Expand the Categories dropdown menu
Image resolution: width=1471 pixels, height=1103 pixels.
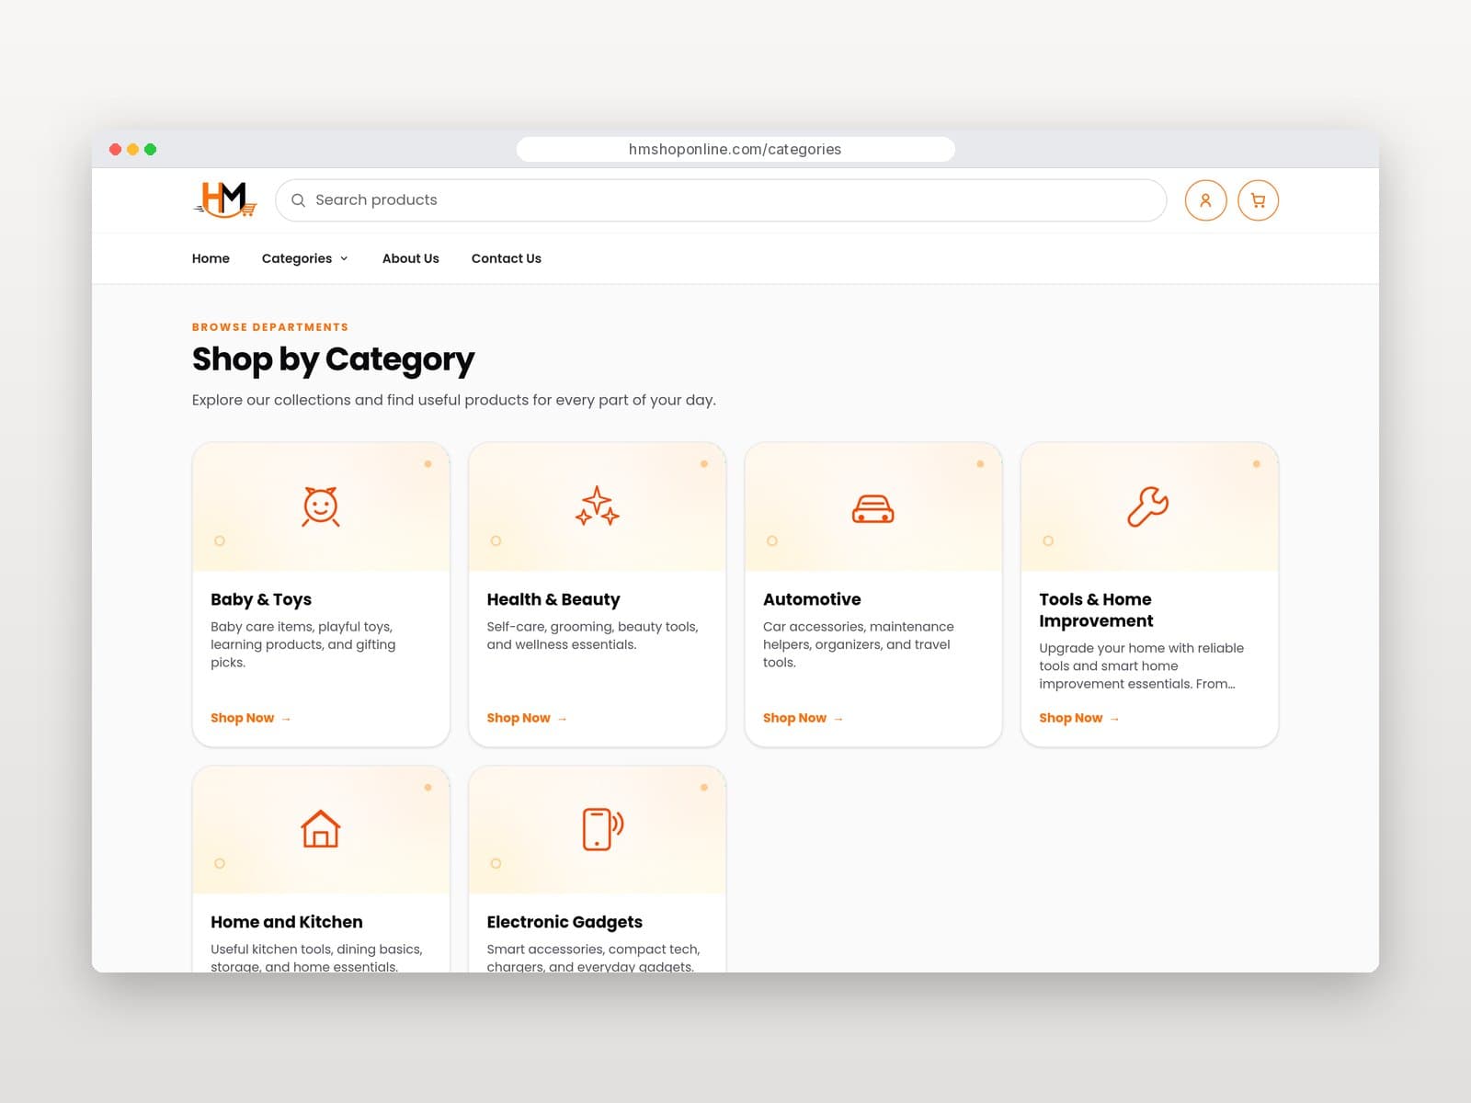[x=304, y=258]
